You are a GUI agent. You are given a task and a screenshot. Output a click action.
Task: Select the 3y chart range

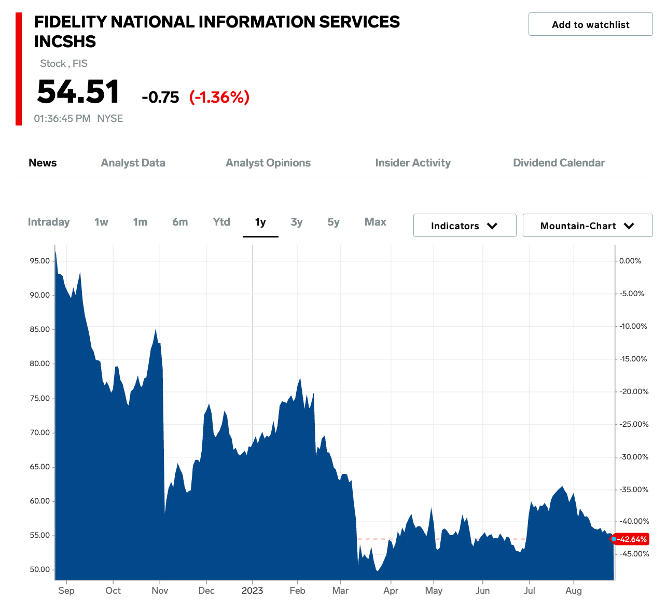pyautogui.click(x=297, y=222)
